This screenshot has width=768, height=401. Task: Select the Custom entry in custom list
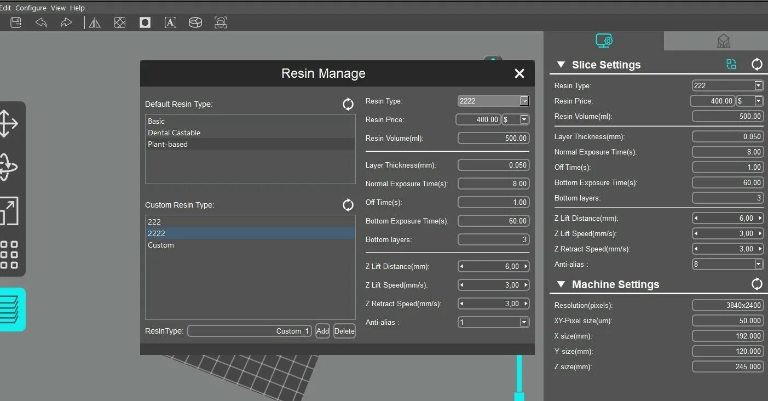pos(250,245)
